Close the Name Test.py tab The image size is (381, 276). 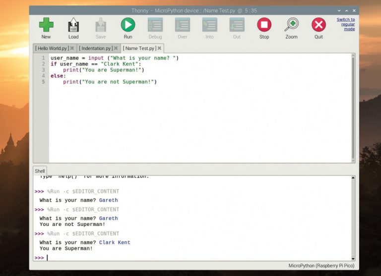(159, 48)
